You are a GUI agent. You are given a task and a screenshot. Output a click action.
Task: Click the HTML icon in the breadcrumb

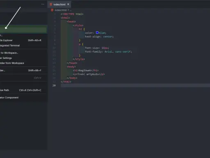52,10
